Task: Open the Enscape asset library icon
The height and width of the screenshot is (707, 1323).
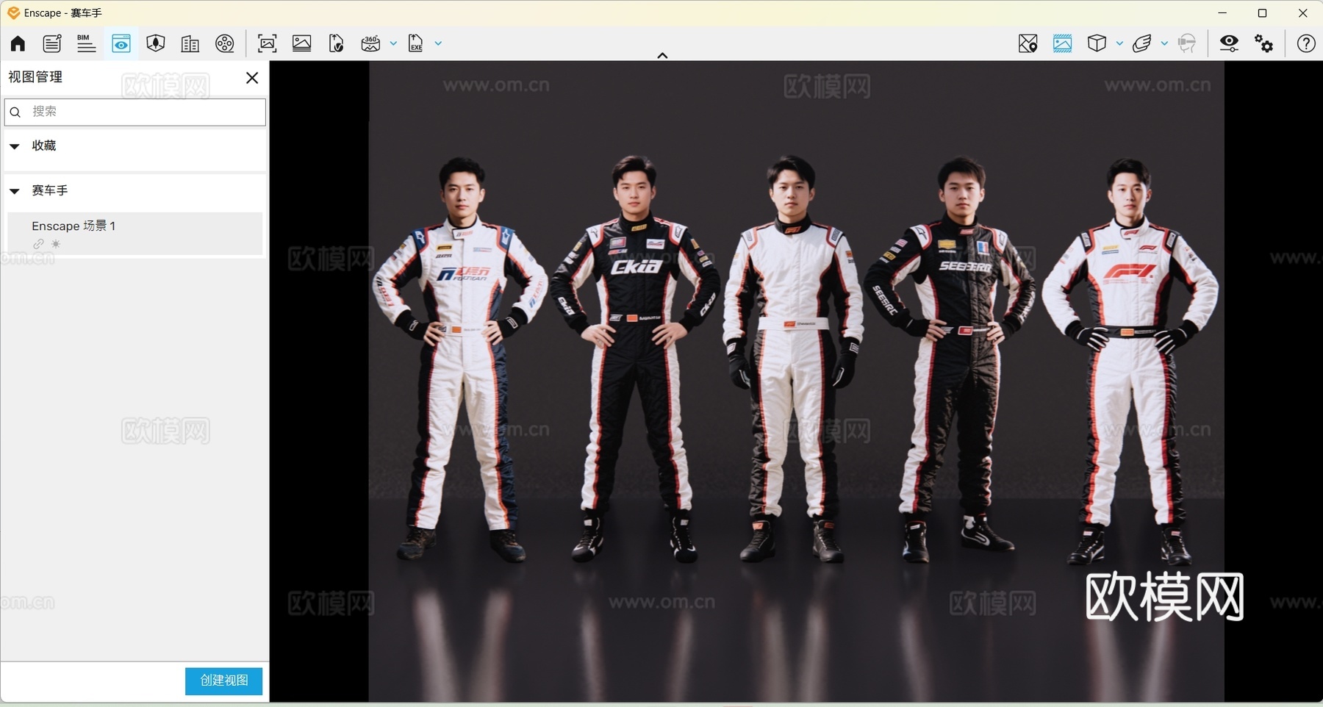Action: (x=156, y=43)
